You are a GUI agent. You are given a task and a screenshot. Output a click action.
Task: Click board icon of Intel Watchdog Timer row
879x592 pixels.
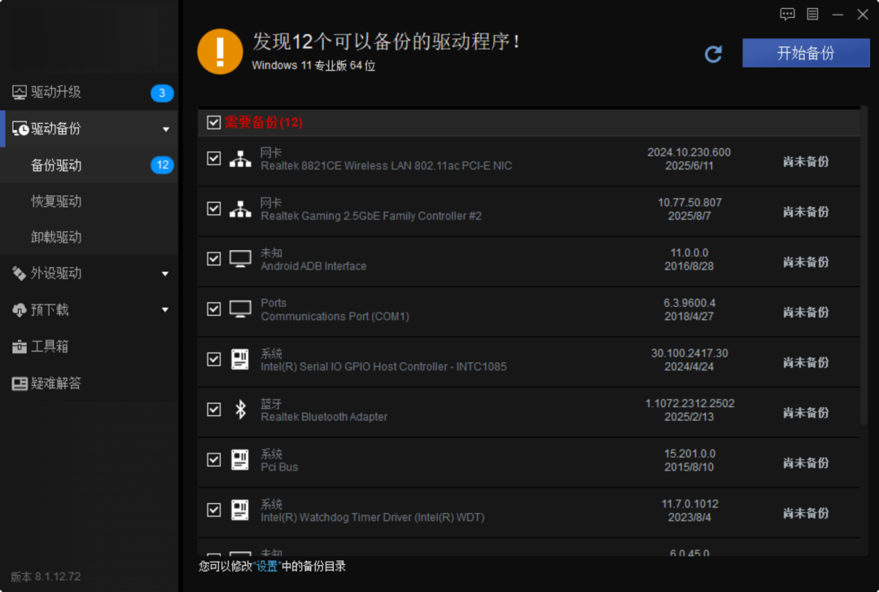click(240, 510)
